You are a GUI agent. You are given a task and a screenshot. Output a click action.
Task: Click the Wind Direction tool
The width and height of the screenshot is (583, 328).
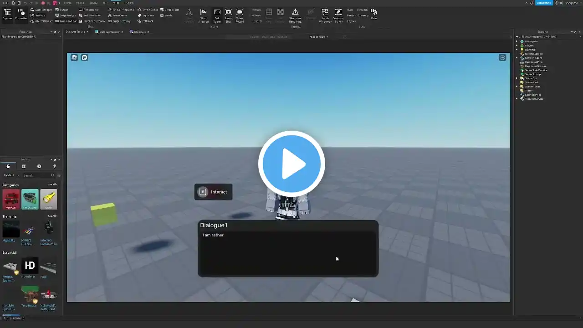(204, 15)
